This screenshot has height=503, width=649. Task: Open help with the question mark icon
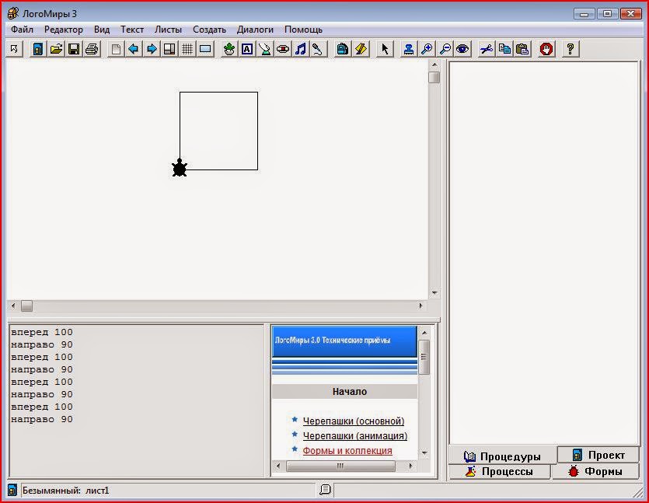click(570, 49)
